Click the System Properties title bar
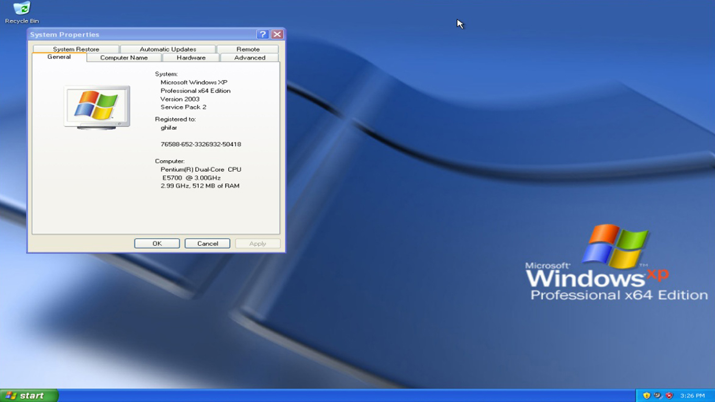 131,33
